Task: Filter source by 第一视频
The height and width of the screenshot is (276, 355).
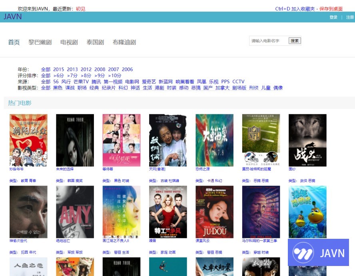Action: pos(113,82)
